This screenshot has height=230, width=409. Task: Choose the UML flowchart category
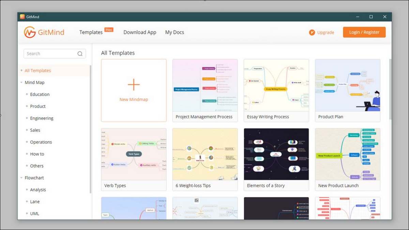click(x=34, y=213)
